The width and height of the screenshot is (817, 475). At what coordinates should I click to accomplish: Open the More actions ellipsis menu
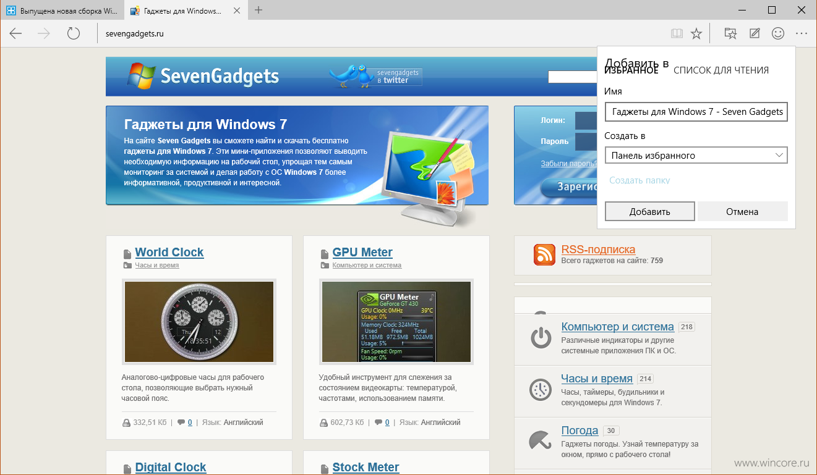802,33
